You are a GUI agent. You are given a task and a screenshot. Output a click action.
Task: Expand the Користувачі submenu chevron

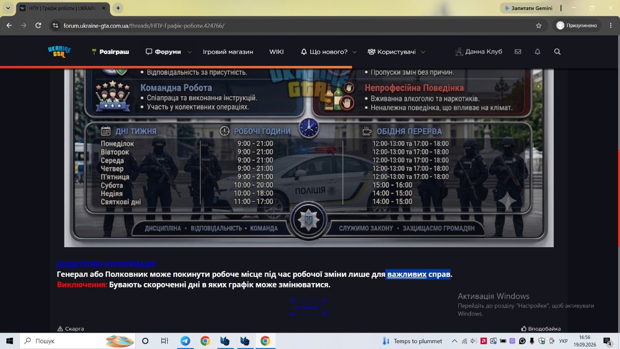pos(423,52)
